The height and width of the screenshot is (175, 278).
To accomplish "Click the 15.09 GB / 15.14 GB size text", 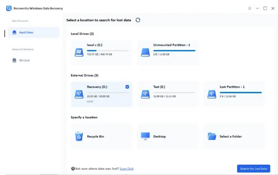I will (x=165, y=96).
